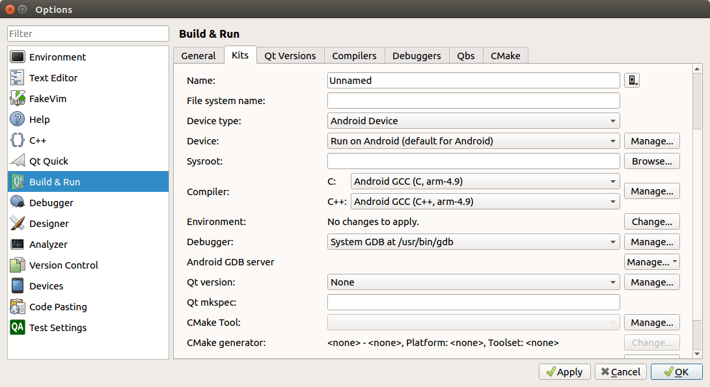Open the Environment settings category
Screen dimensions: 710x387
pos(18,57)
